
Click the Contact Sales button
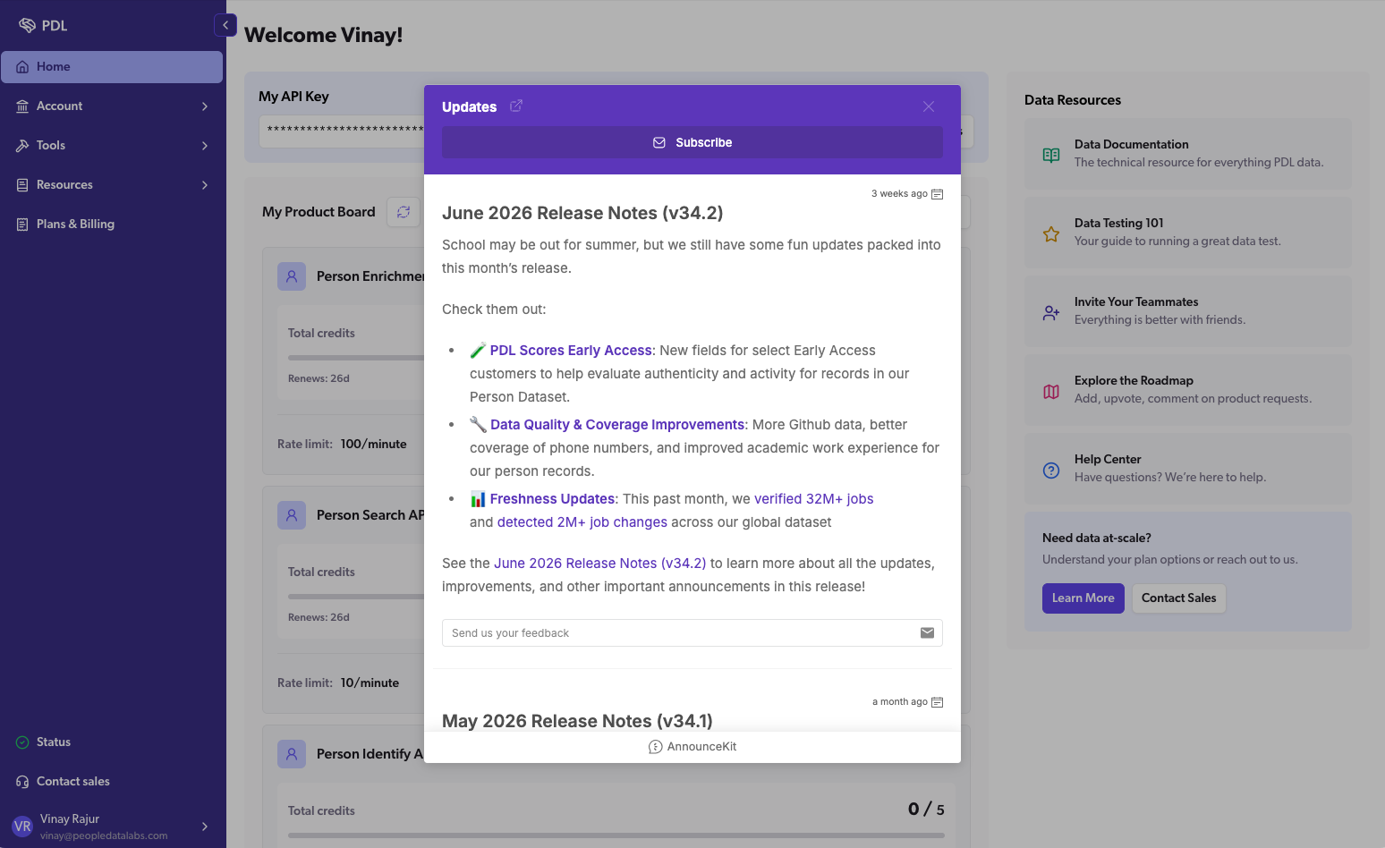point(1179,598)
